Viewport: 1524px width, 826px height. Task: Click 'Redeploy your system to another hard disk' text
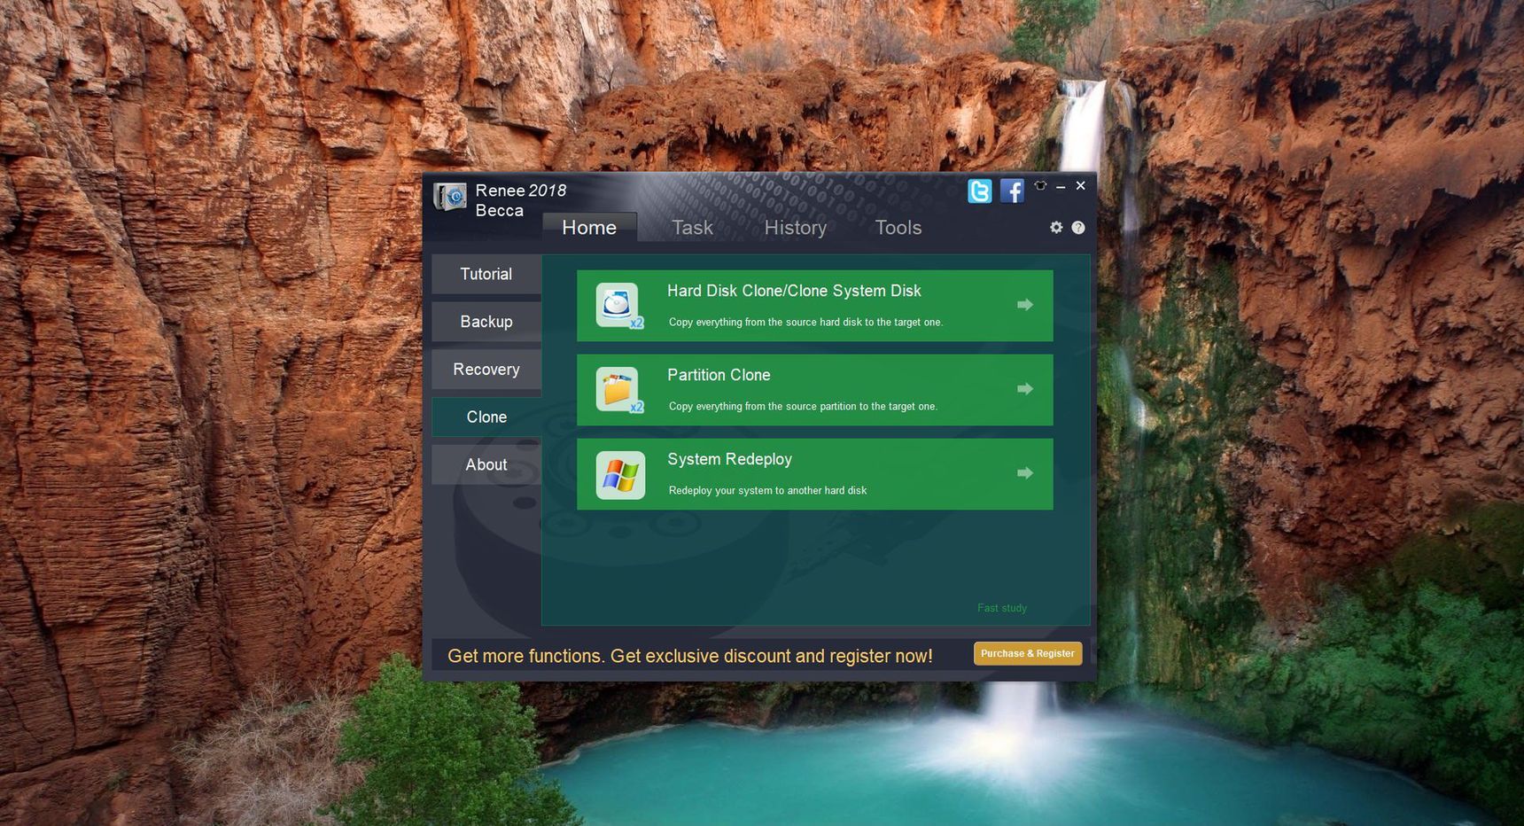767,490
